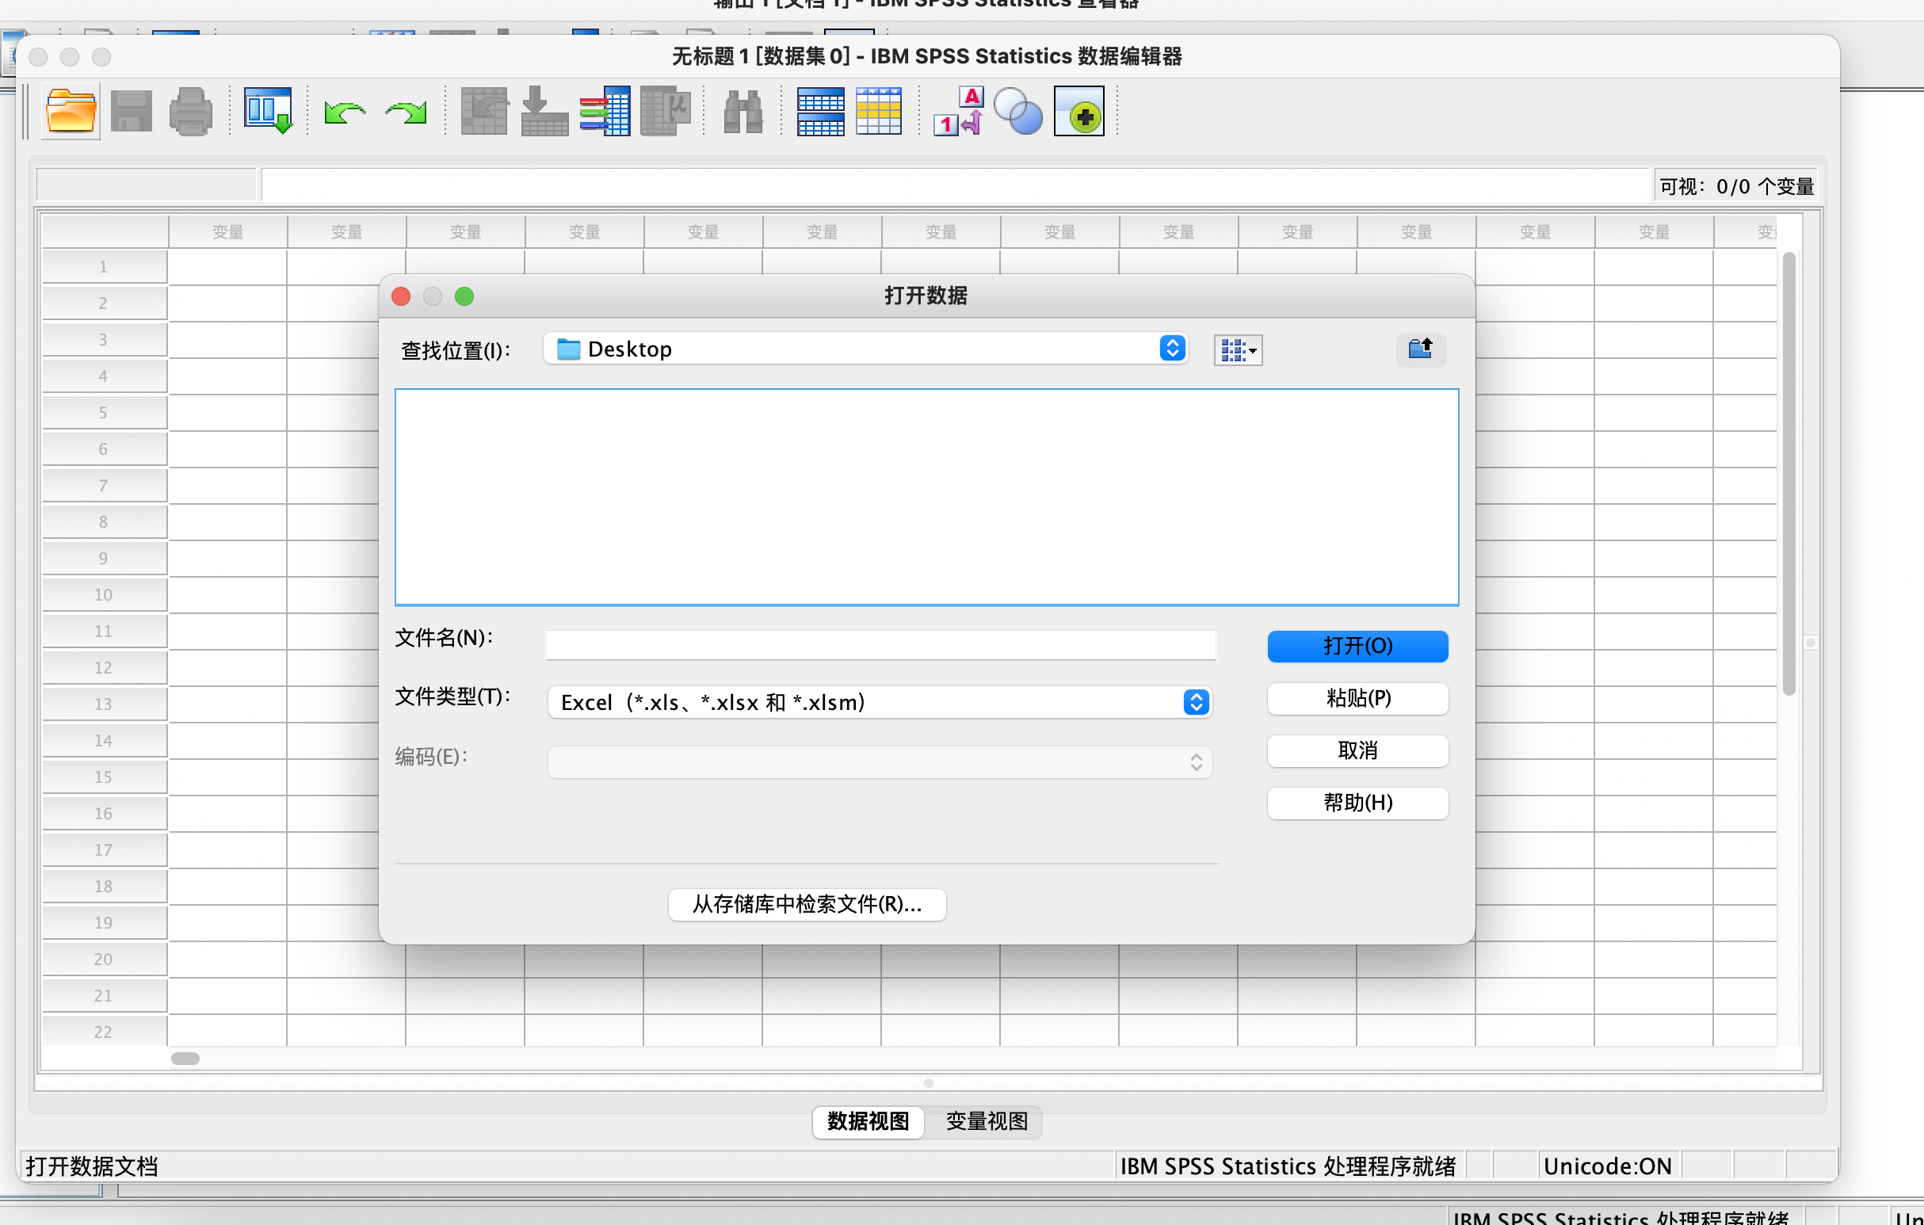Click the green redo arrow
The image size is (1924, 1225).
406,112
